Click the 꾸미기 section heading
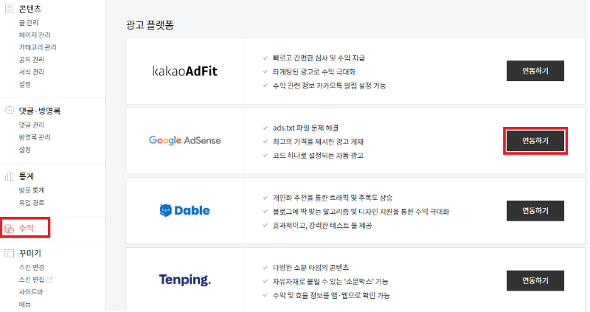The image size is (590, 312). click(x=30, y=253)
